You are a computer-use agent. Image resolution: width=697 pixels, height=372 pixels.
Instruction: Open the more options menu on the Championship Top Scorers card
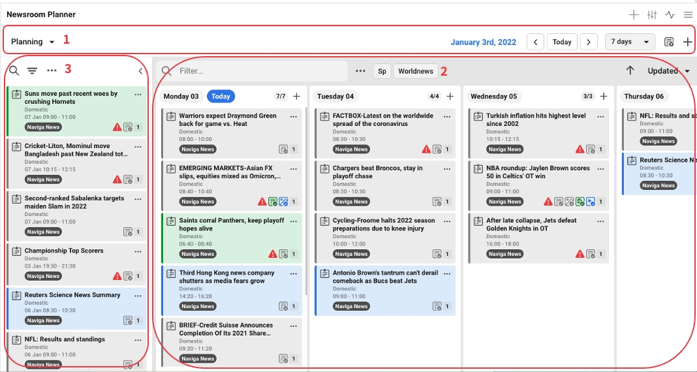click(x=138, y=251)
